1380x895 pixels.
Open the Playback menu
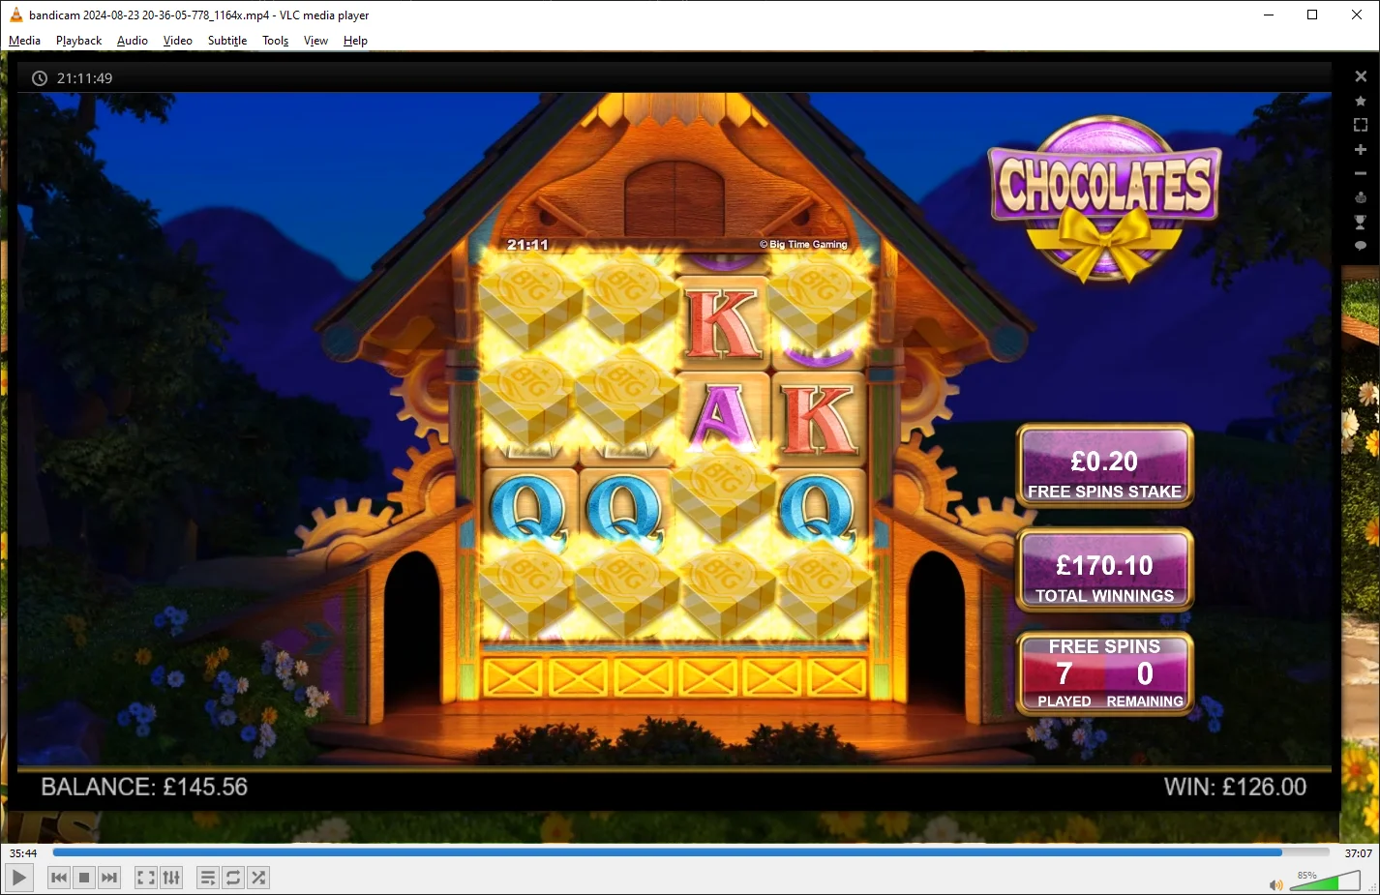point(78,41)
